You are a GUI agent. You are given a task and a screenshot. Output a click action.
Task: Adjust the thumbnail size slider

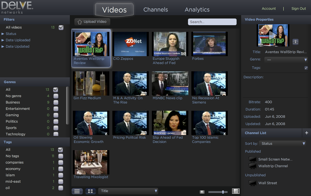click(223, 192)
